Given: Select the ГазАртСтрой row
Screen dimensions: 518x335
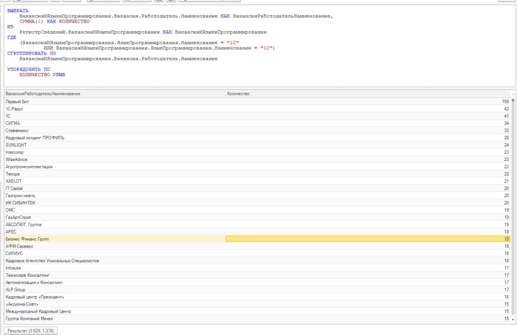Looking at the screenshot, I should tap(257, 217).
